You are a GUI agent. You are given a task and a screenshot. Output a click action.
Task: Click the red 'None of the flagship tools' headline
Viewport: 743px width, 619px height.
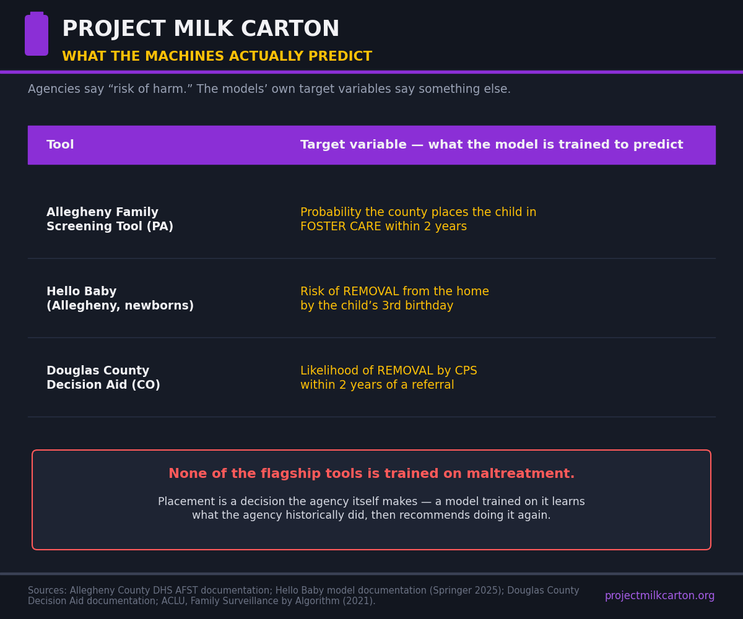pyautogui.click(x=371, y=474)
